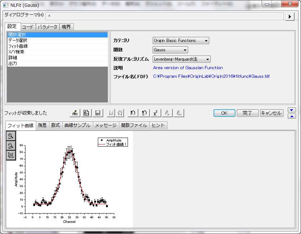The width and height of the screenshot is (301, 234).
Task: Click the save FDF floppy disk icon
Action: 98,113
